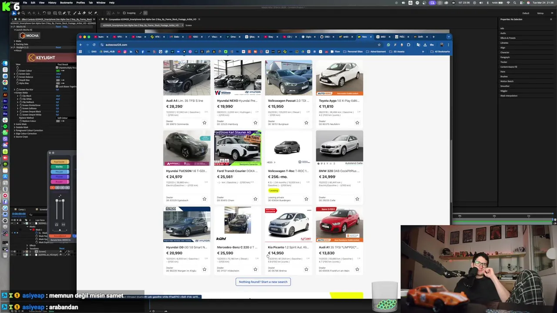Image resolution: width=557 pixels, height=313 pixels.
Task: Expand Foreground Colour Correction group
Action: click(x=14, y=130)
